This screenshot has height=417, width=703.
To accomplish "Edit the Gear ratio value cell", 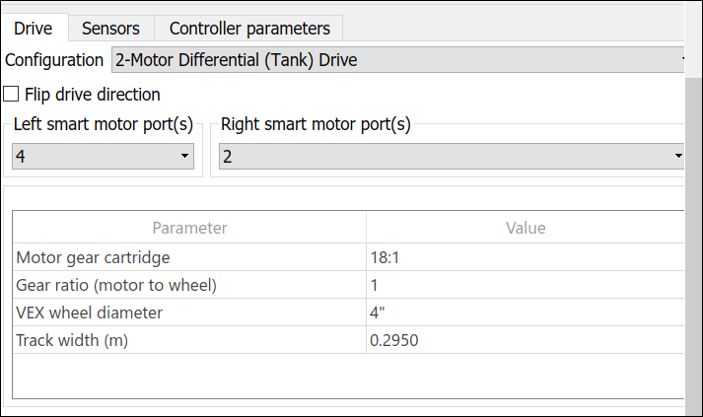I will [x=525, y=286].
